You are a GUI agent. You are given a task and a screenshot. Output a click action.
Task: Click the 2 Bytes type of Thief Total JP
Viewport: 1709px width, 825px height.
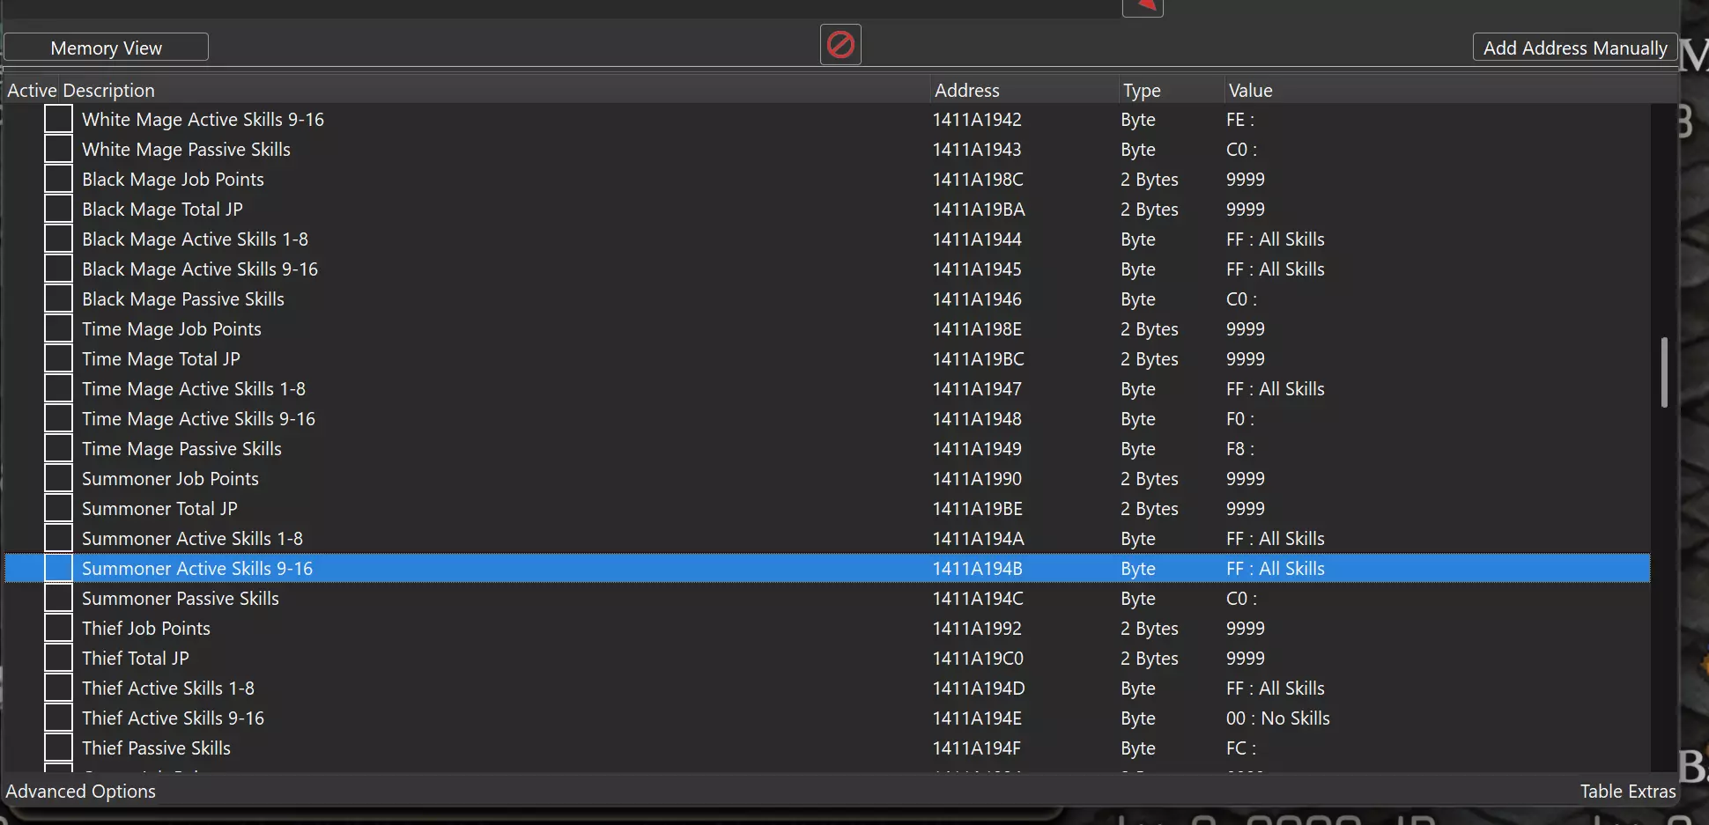(1150, 658)
